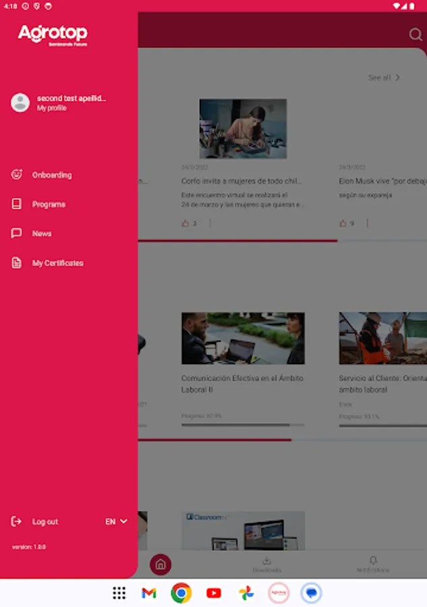Screen dimensions: 427x607
Task: Like the Elon Musk news article
Action: pos(343,223)
